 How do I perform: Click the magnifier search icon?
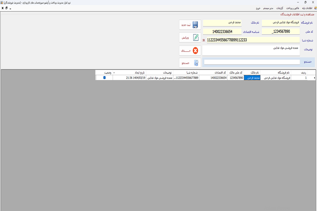pos(196,63)
